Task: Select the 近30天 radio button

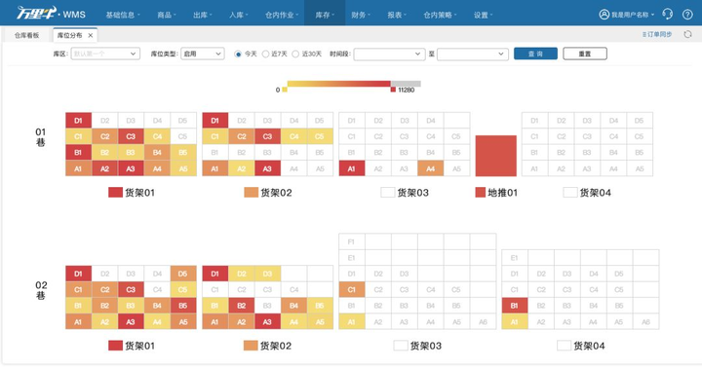Action: pos(295,54)
